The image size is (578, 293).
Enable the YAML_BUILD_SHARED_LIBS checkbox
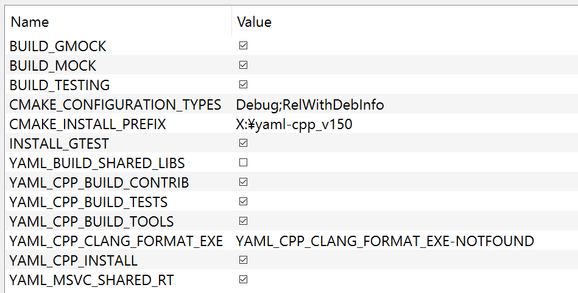pos(243,163)
